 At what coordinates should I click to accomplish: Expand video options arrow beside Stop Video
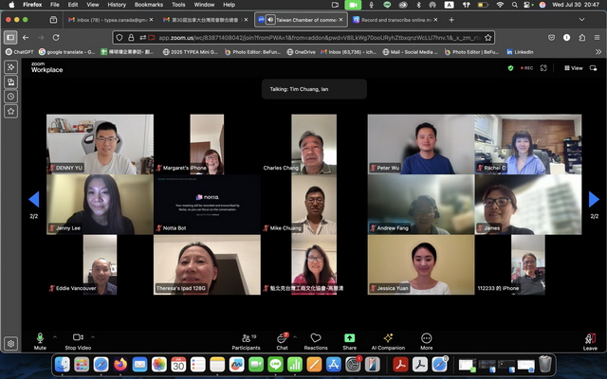(x=100, y=337)
